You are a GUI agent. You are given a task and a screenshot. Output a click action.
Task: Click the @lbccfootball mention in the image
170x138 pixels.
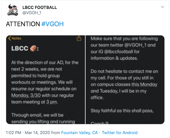click(x=119, y=52)
